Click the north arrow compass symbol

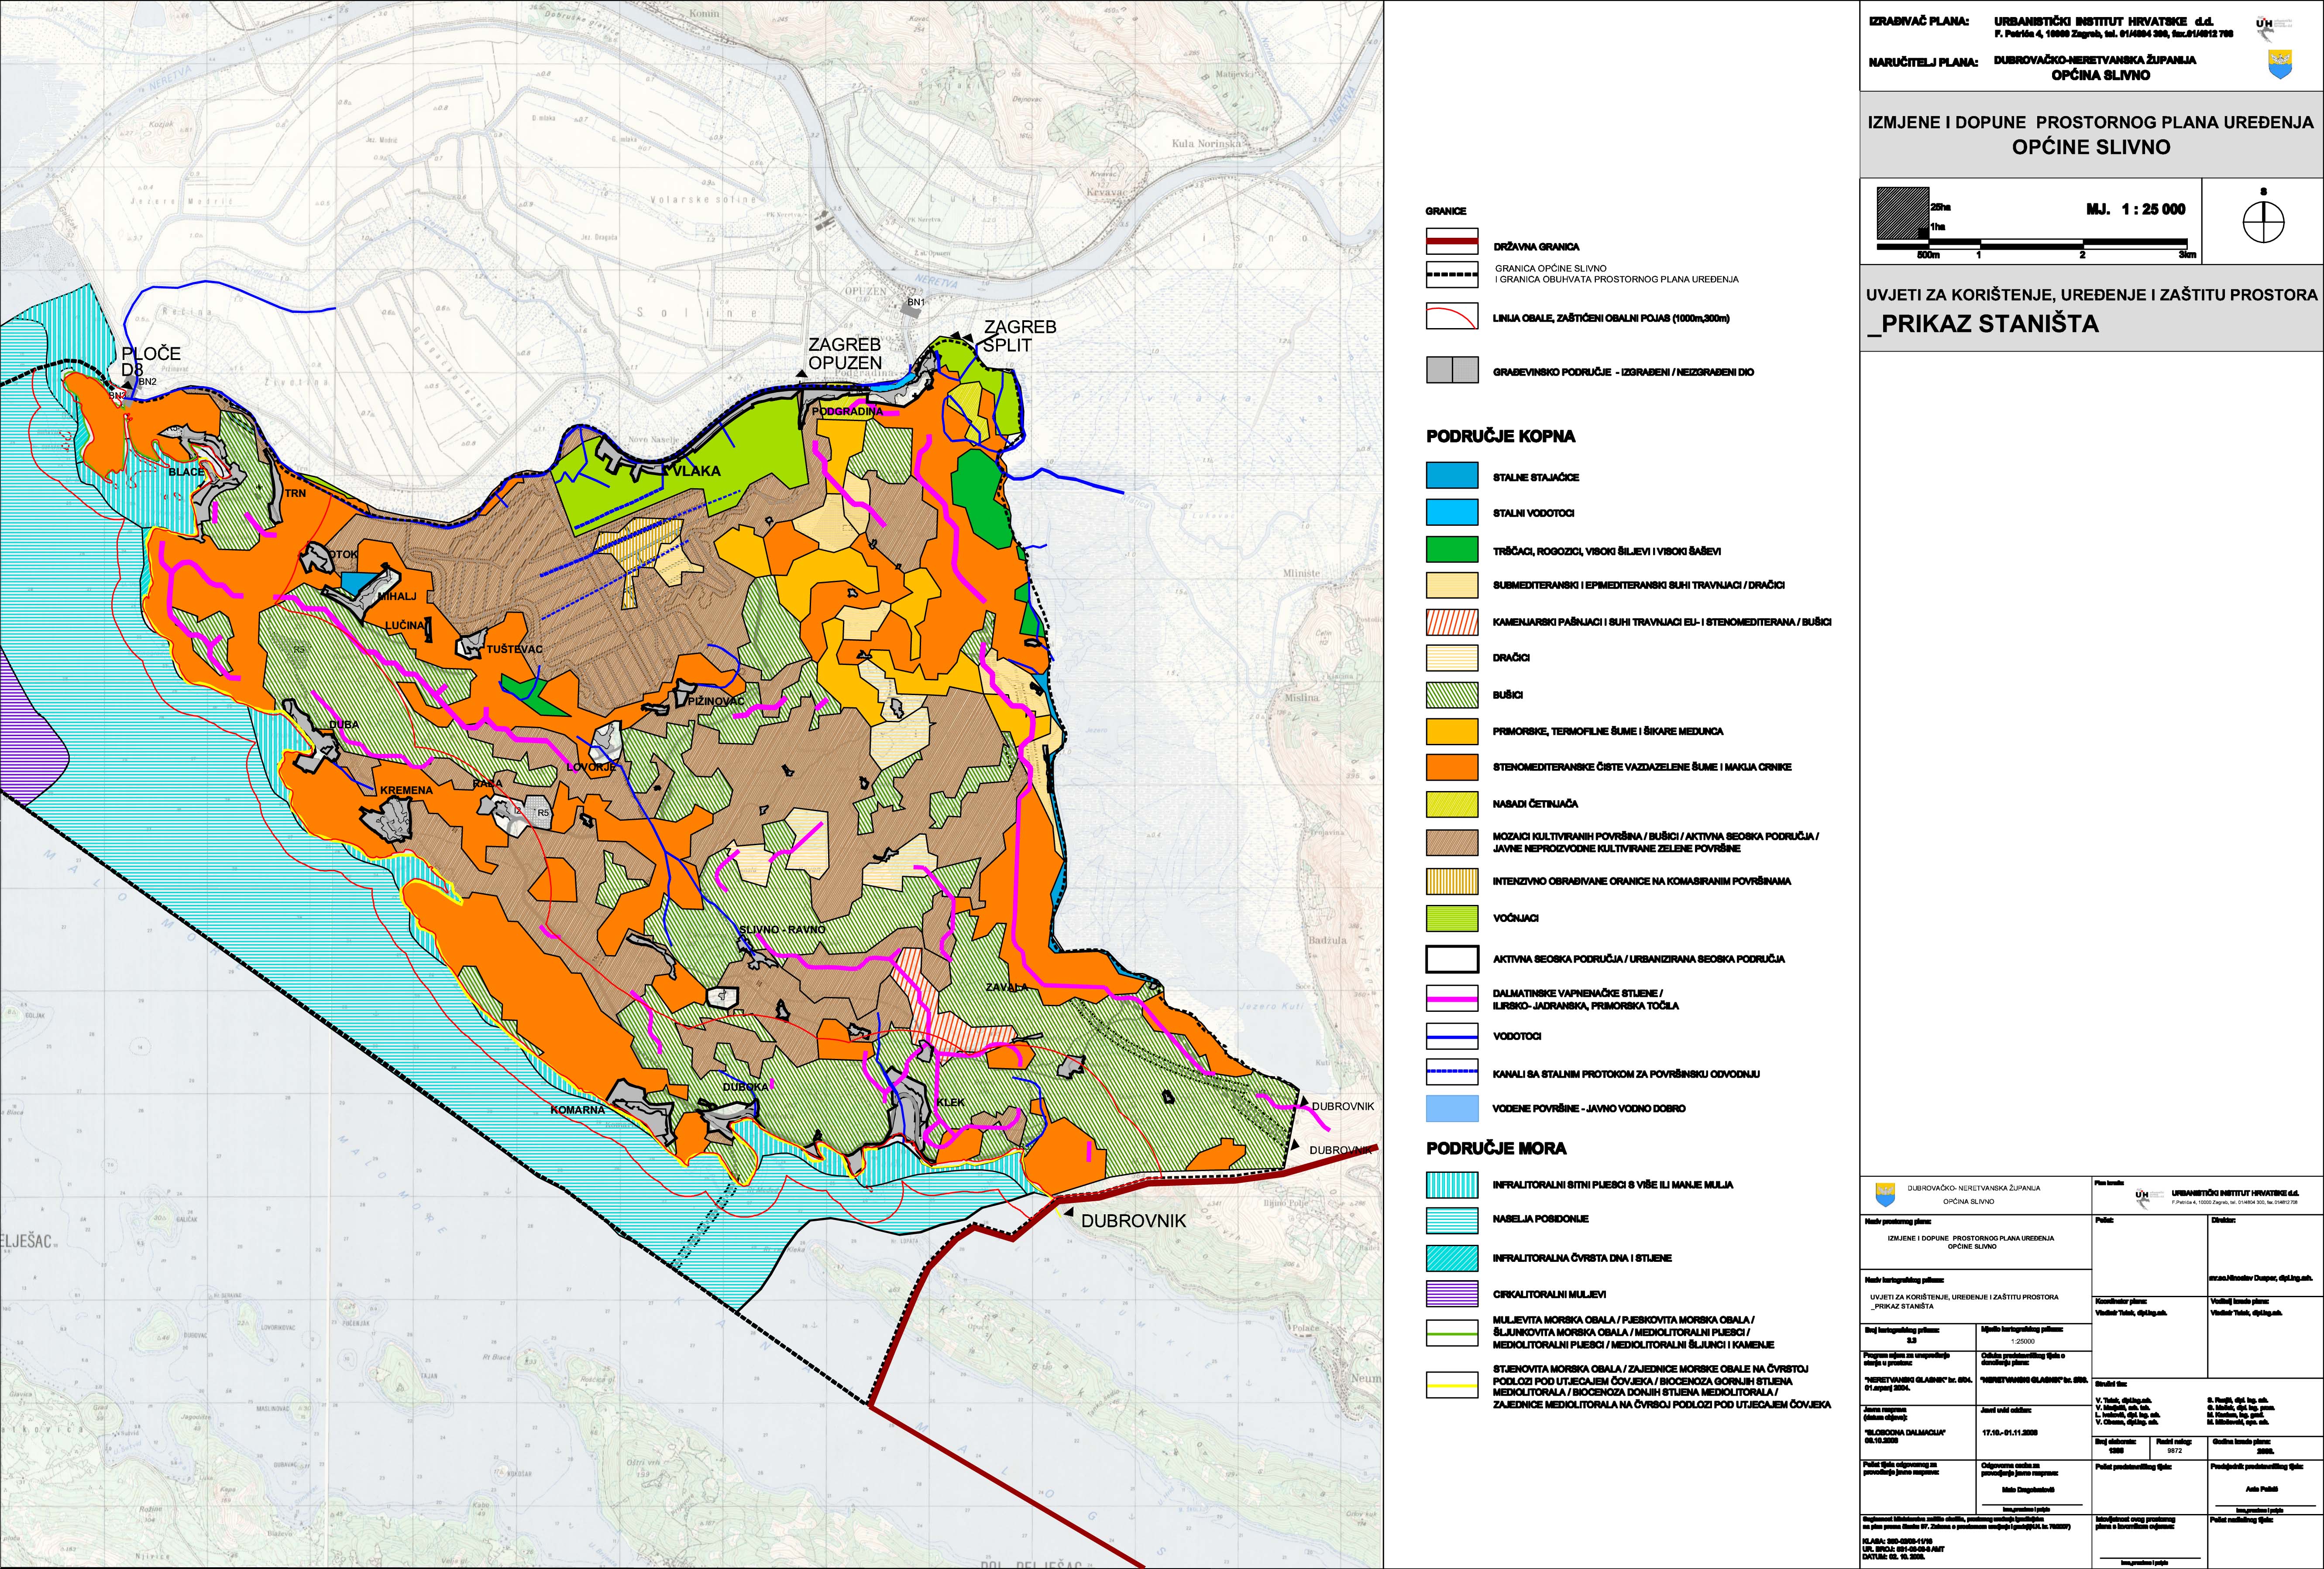coord(2263,221)
